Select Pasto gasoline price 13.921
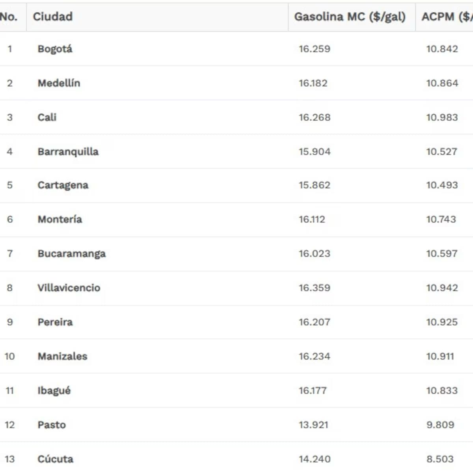 (x=313, y=425)
